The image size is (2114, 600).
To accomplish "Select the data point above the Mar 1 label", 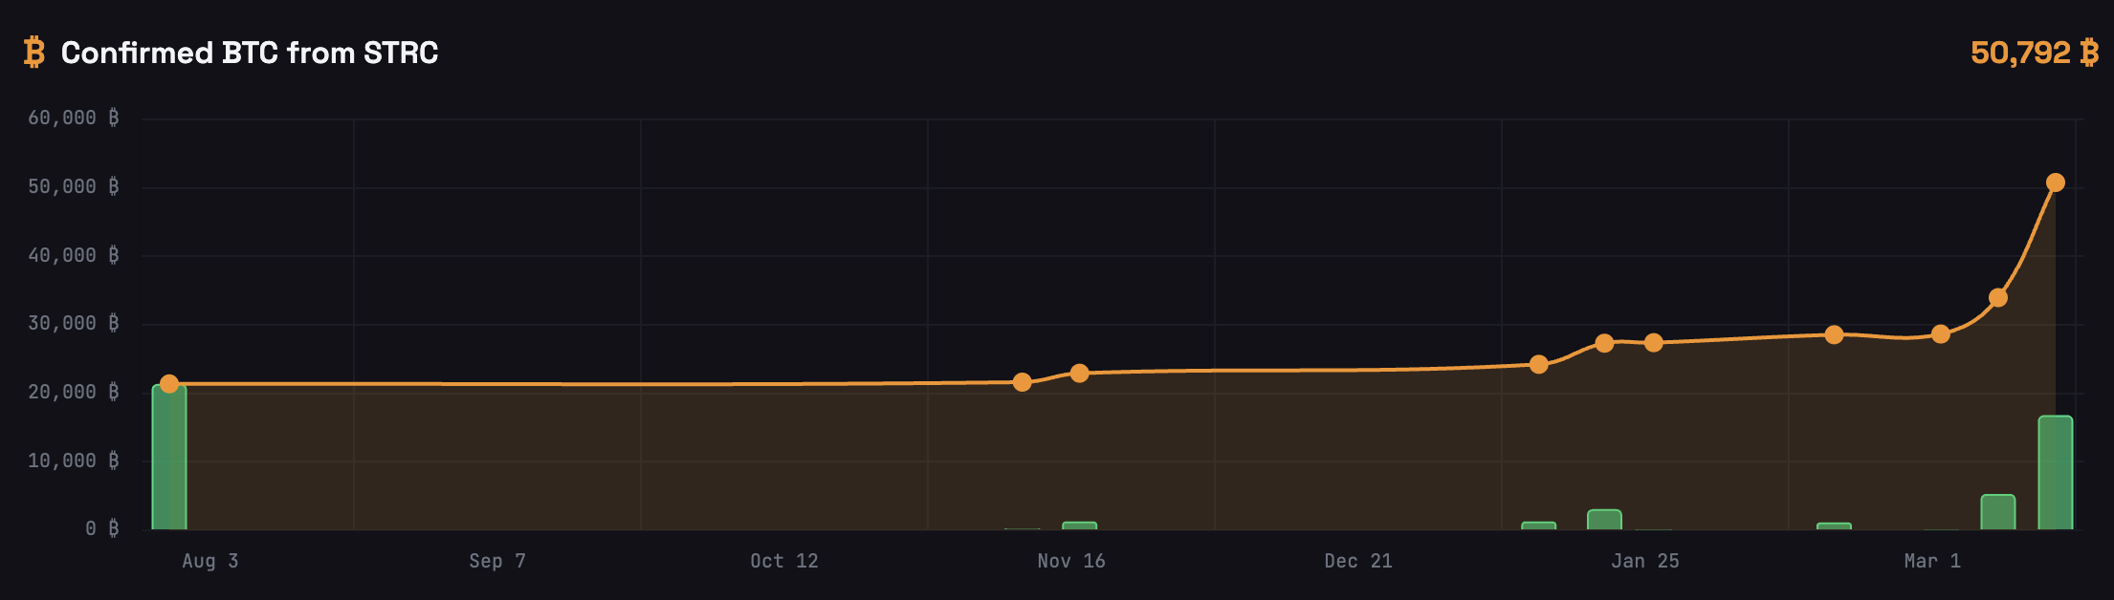I will coord(1940,334).
